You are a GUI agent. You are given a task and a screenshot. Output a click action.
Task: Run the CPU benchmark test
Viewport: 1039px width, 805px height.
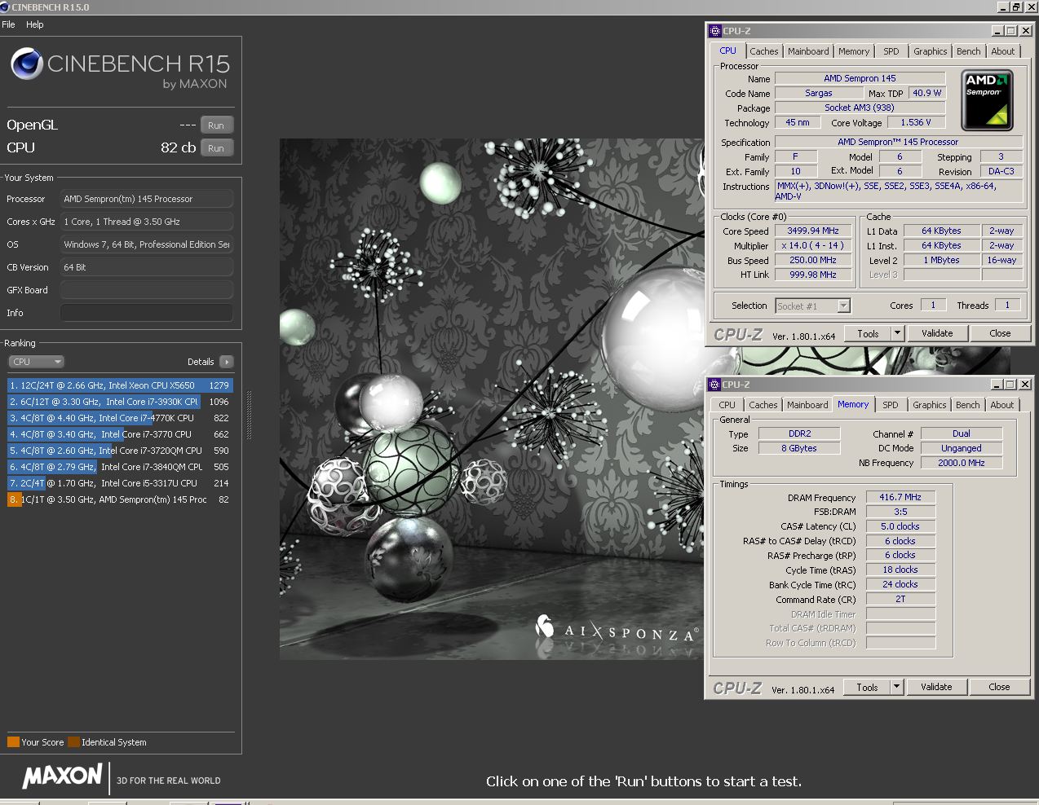tap(216, 148)
